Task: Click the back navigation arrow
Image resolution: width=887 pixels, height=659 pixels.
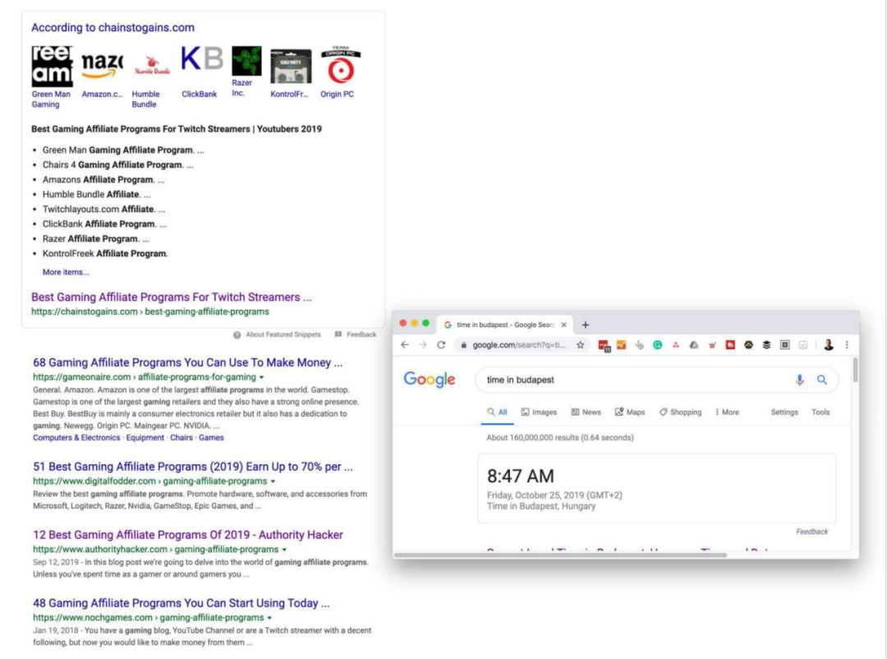Action: pyautogui.click(x=404, y=344)
